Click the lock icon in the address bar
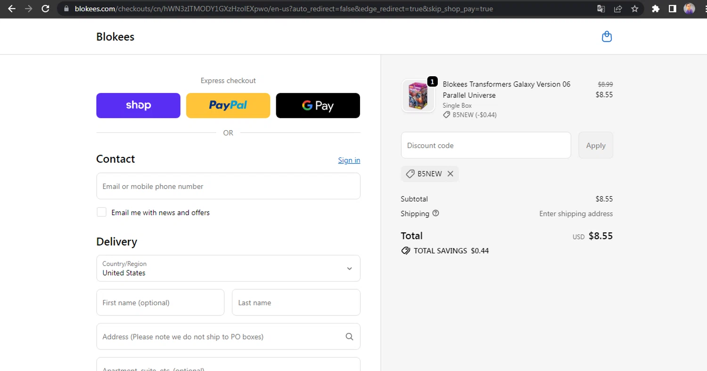Viewport: 707px width, 371px height. pos(66,8)
